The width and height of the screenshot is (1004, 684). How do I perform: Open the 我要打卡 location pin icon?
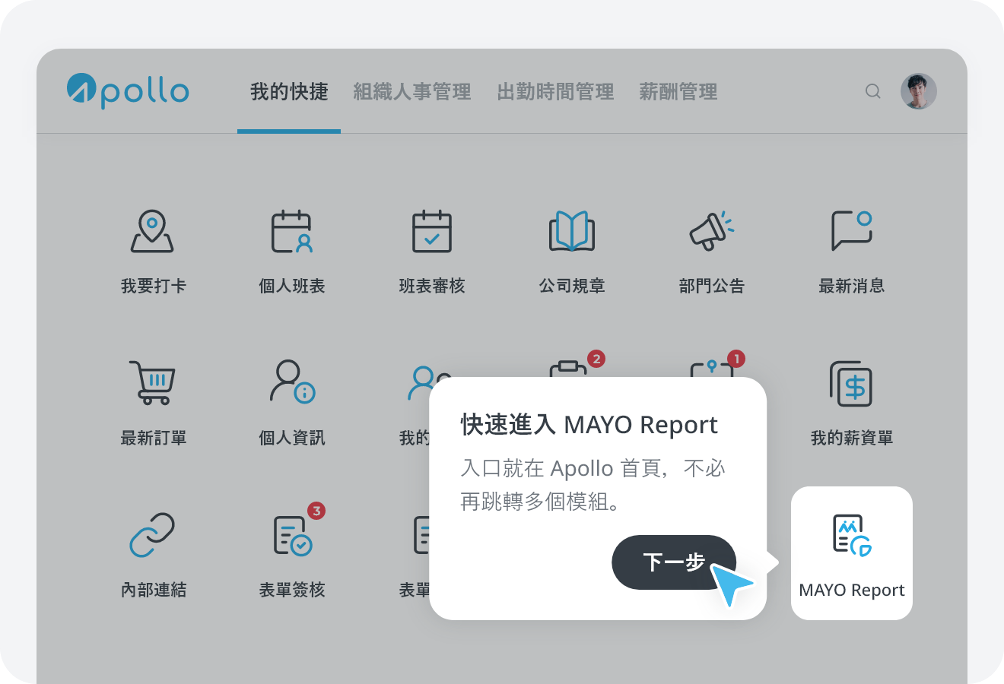tap(152, 231)
